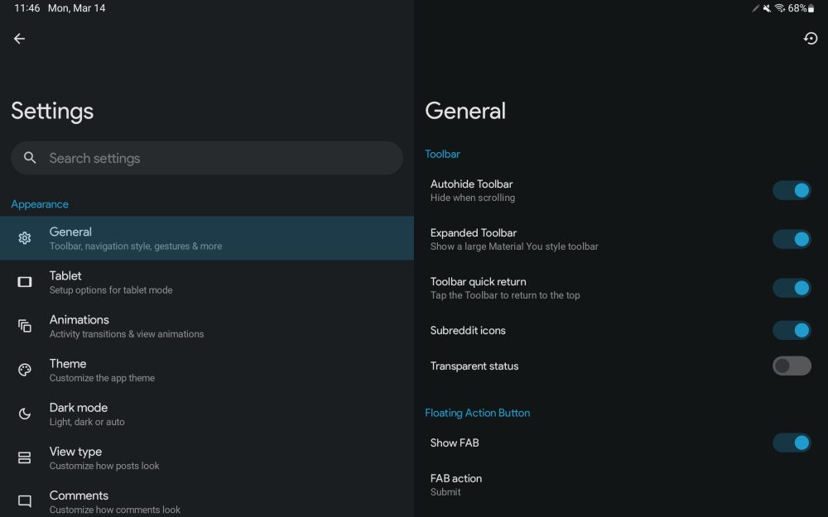Enable Transparent status
Image resolution: width=828 pixels, height=517 pixels.
pos(792,366)
